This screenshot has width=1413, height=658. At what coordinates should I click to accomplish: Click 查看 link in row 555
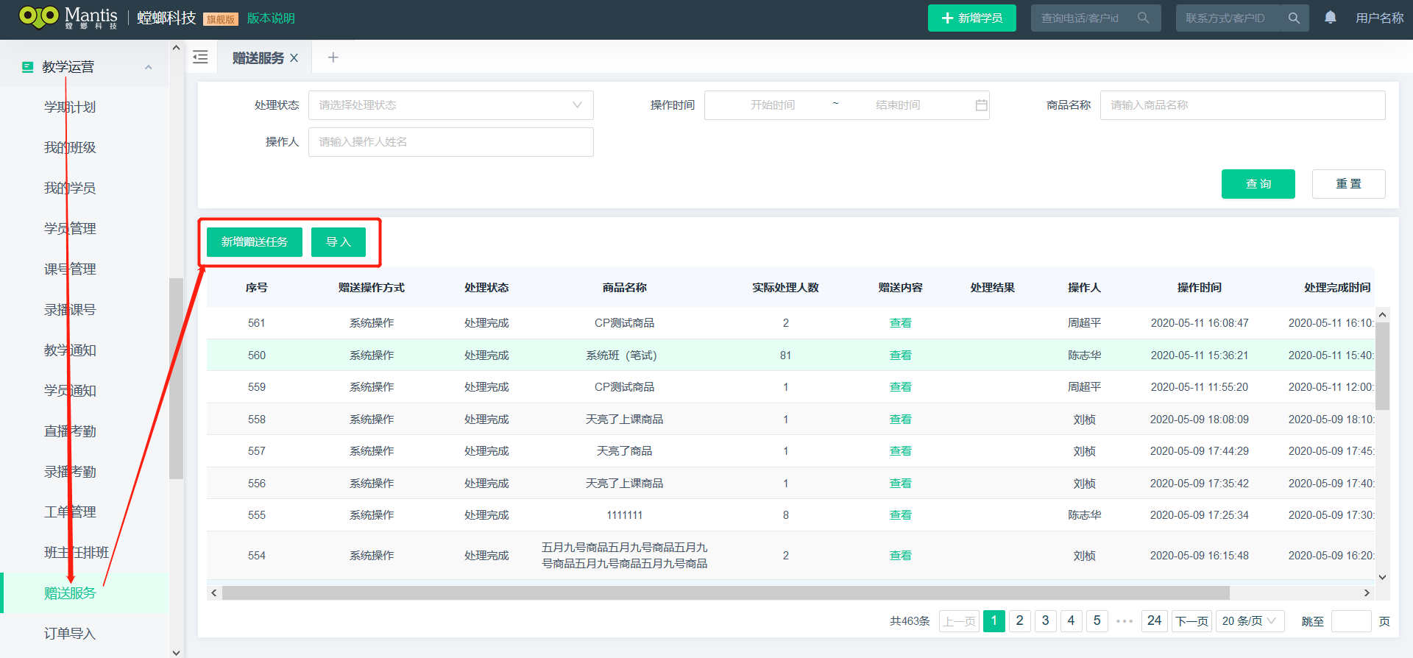click(900, 515)
